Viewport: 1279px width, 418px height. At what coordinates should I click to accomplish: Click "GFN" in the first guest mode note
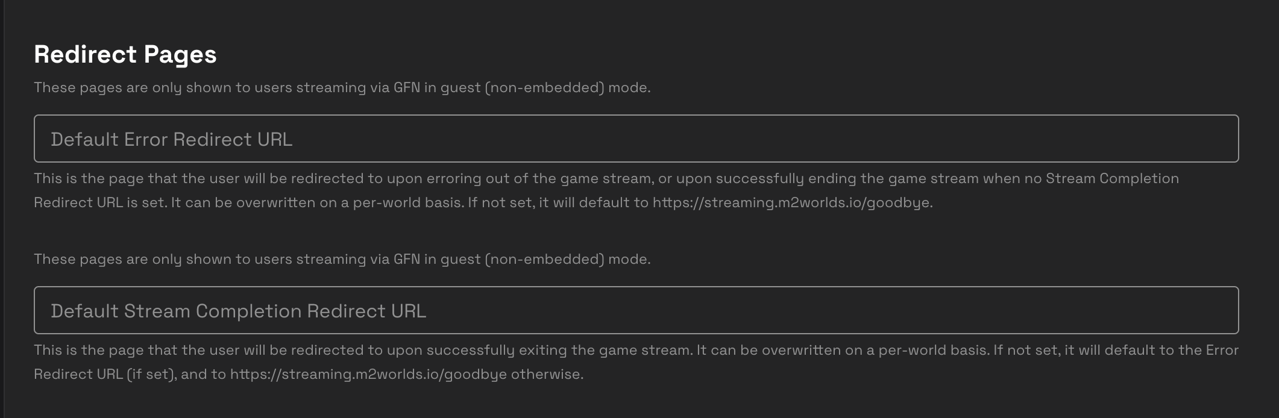[x=406, y=88]
